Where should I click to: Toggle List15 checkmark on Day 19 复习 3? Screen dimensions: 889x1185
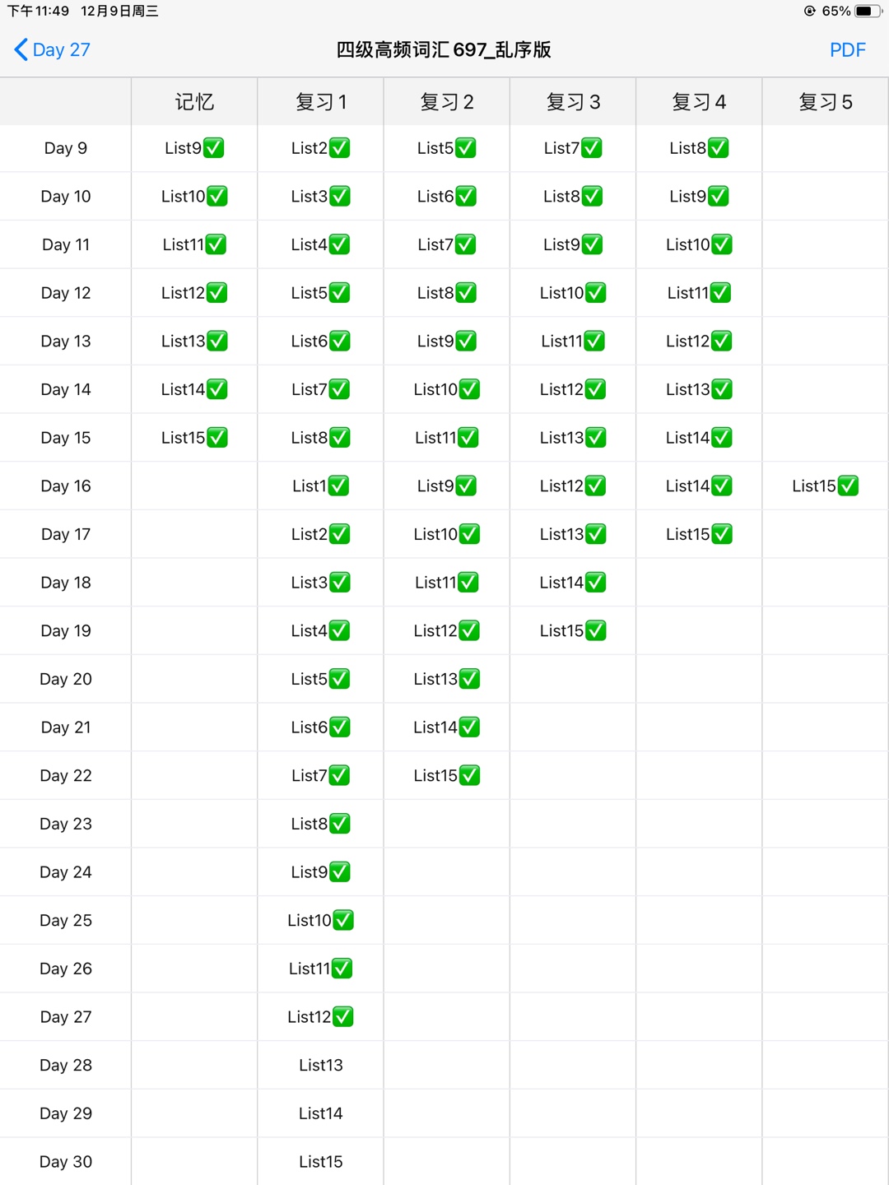point(595,631)
